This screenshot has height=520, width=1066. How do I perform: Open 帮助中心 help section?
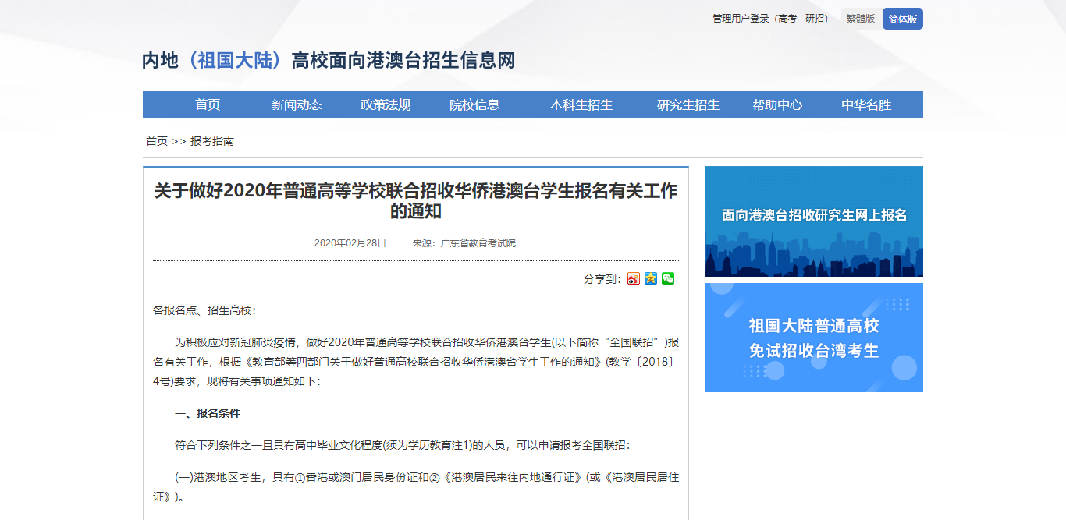777,104
